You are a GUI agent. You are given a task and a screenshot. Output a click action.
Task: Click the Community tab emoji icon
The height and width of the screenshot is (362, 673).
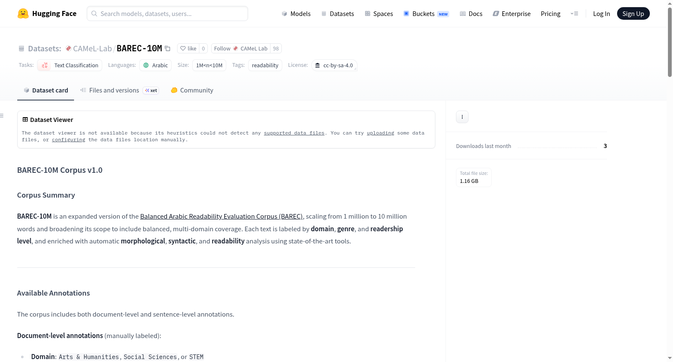[x=174, y=90]
